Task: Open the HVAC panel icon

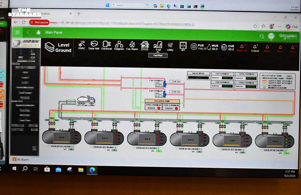Action: tap(82, 45)
